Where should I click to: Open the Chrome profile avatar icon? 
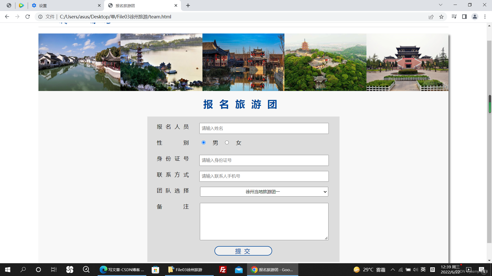(475, 17)
